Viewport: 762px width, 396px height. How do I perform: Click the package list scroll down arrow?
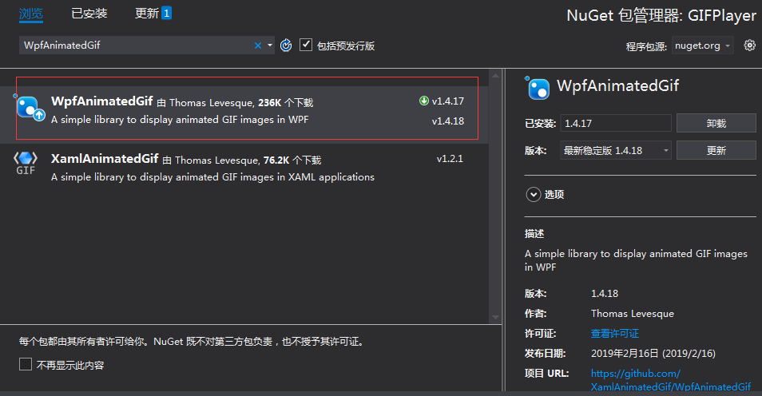point(495,318)
